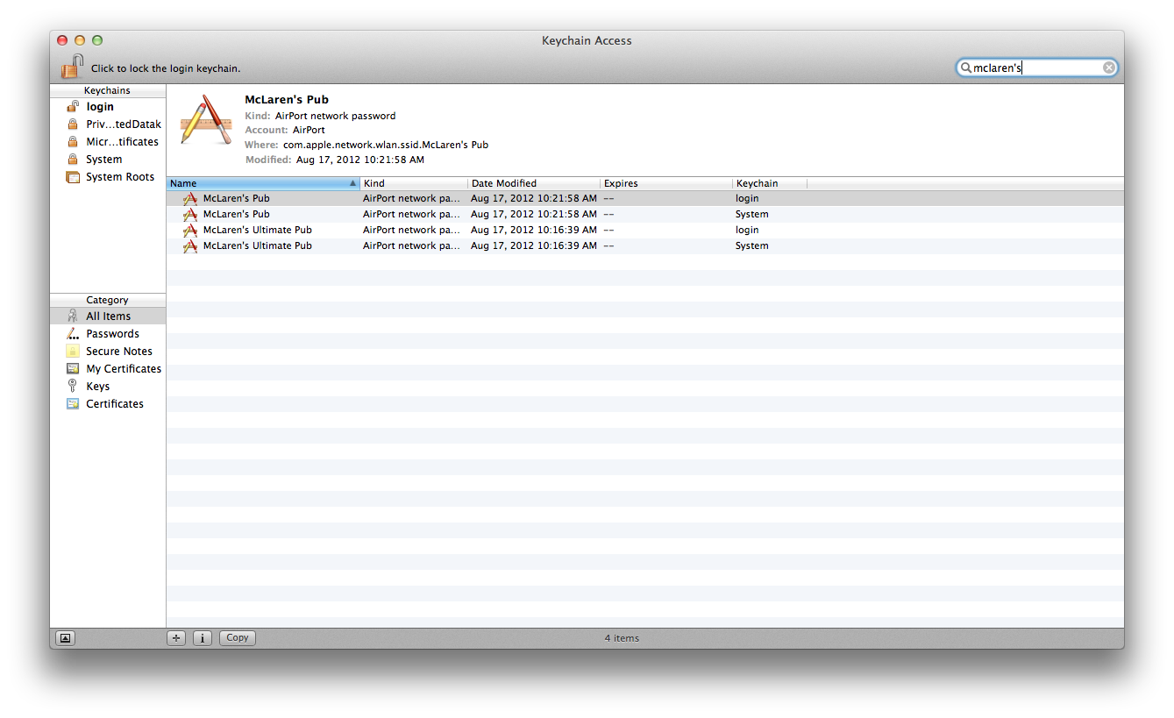This screenshot has height=718, width=1174.
Task: Click the lock icon next to System keychain
Action: pos(73,160)
